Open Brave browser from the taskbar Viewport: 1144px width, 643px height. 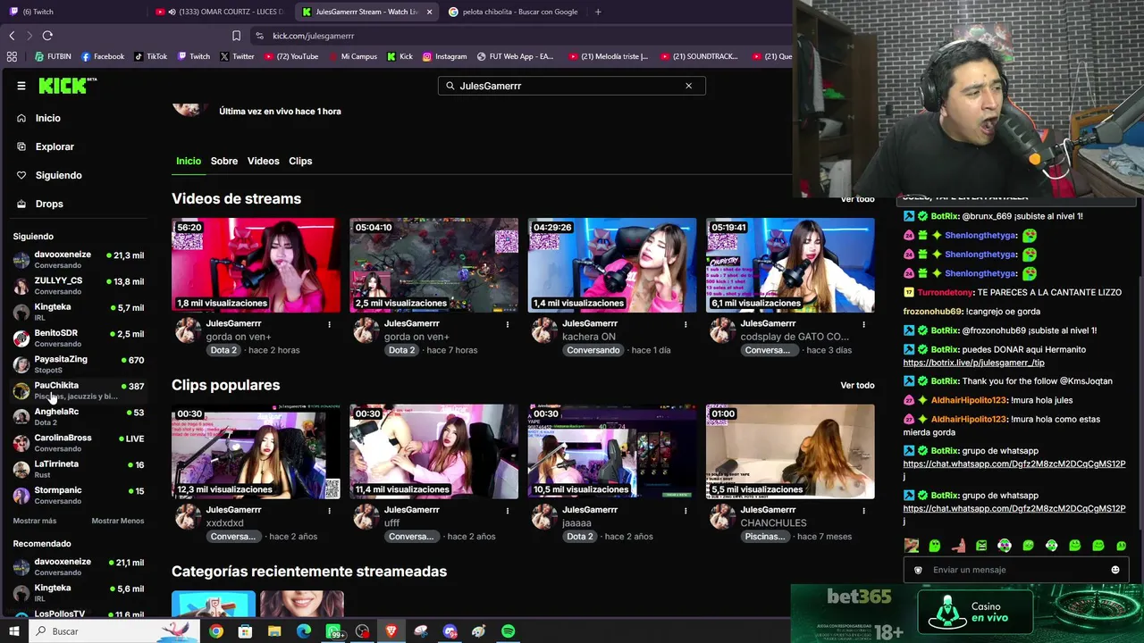tap(391, 631)
